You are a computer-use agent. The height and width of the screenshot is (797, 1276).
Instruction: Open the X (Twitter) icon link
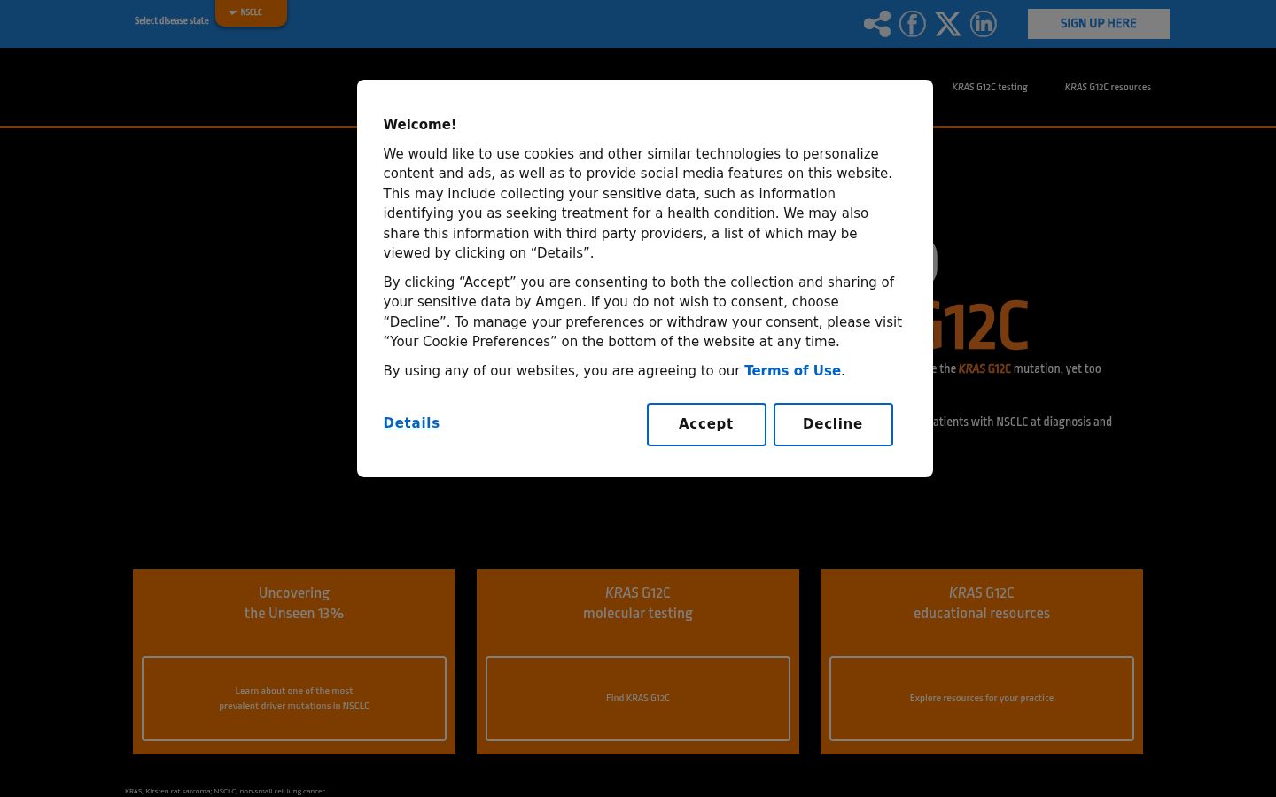(948, 24)
